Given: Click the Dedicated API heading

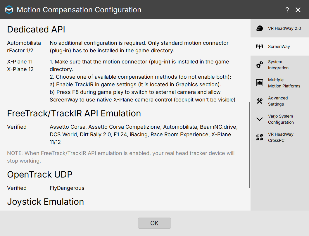Looking at the screenshot, I should pos(36,29).
